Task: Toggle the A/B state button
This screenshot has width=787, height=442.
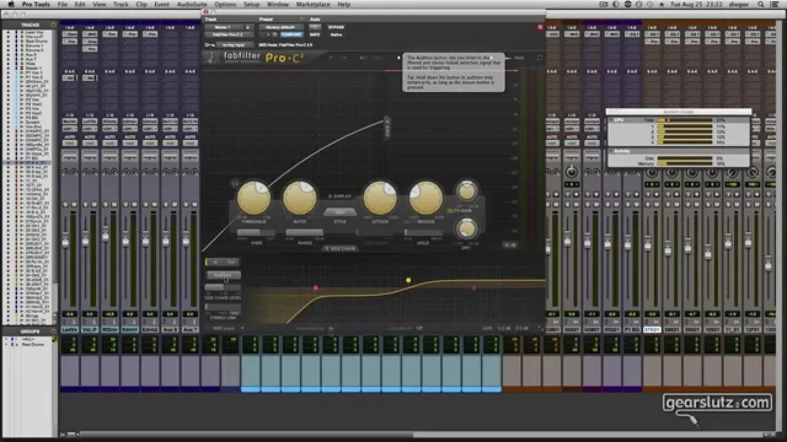Action: (x=363, y=58)
